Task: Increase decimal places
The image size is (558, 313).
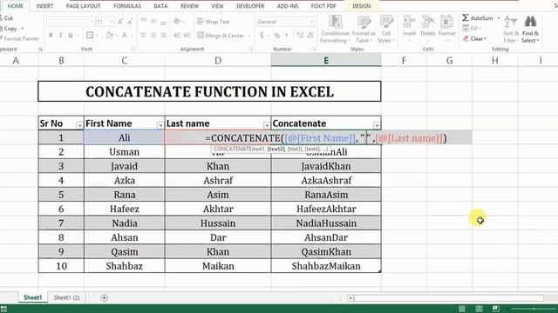Action: tap(300, 35)
